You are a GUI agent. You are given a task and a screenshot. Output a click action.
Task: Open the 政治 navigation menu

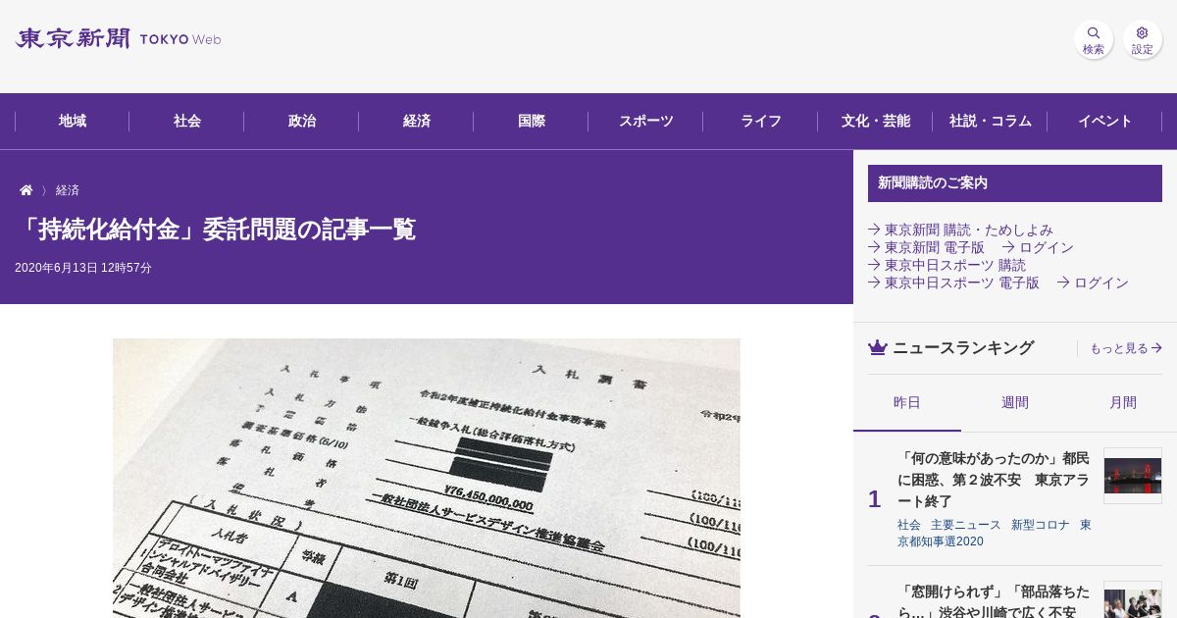302,121
